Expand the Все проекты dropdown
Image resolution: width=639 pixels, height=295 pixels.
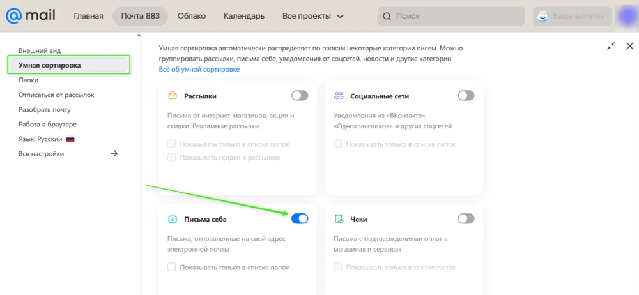[x=313, y=17]
